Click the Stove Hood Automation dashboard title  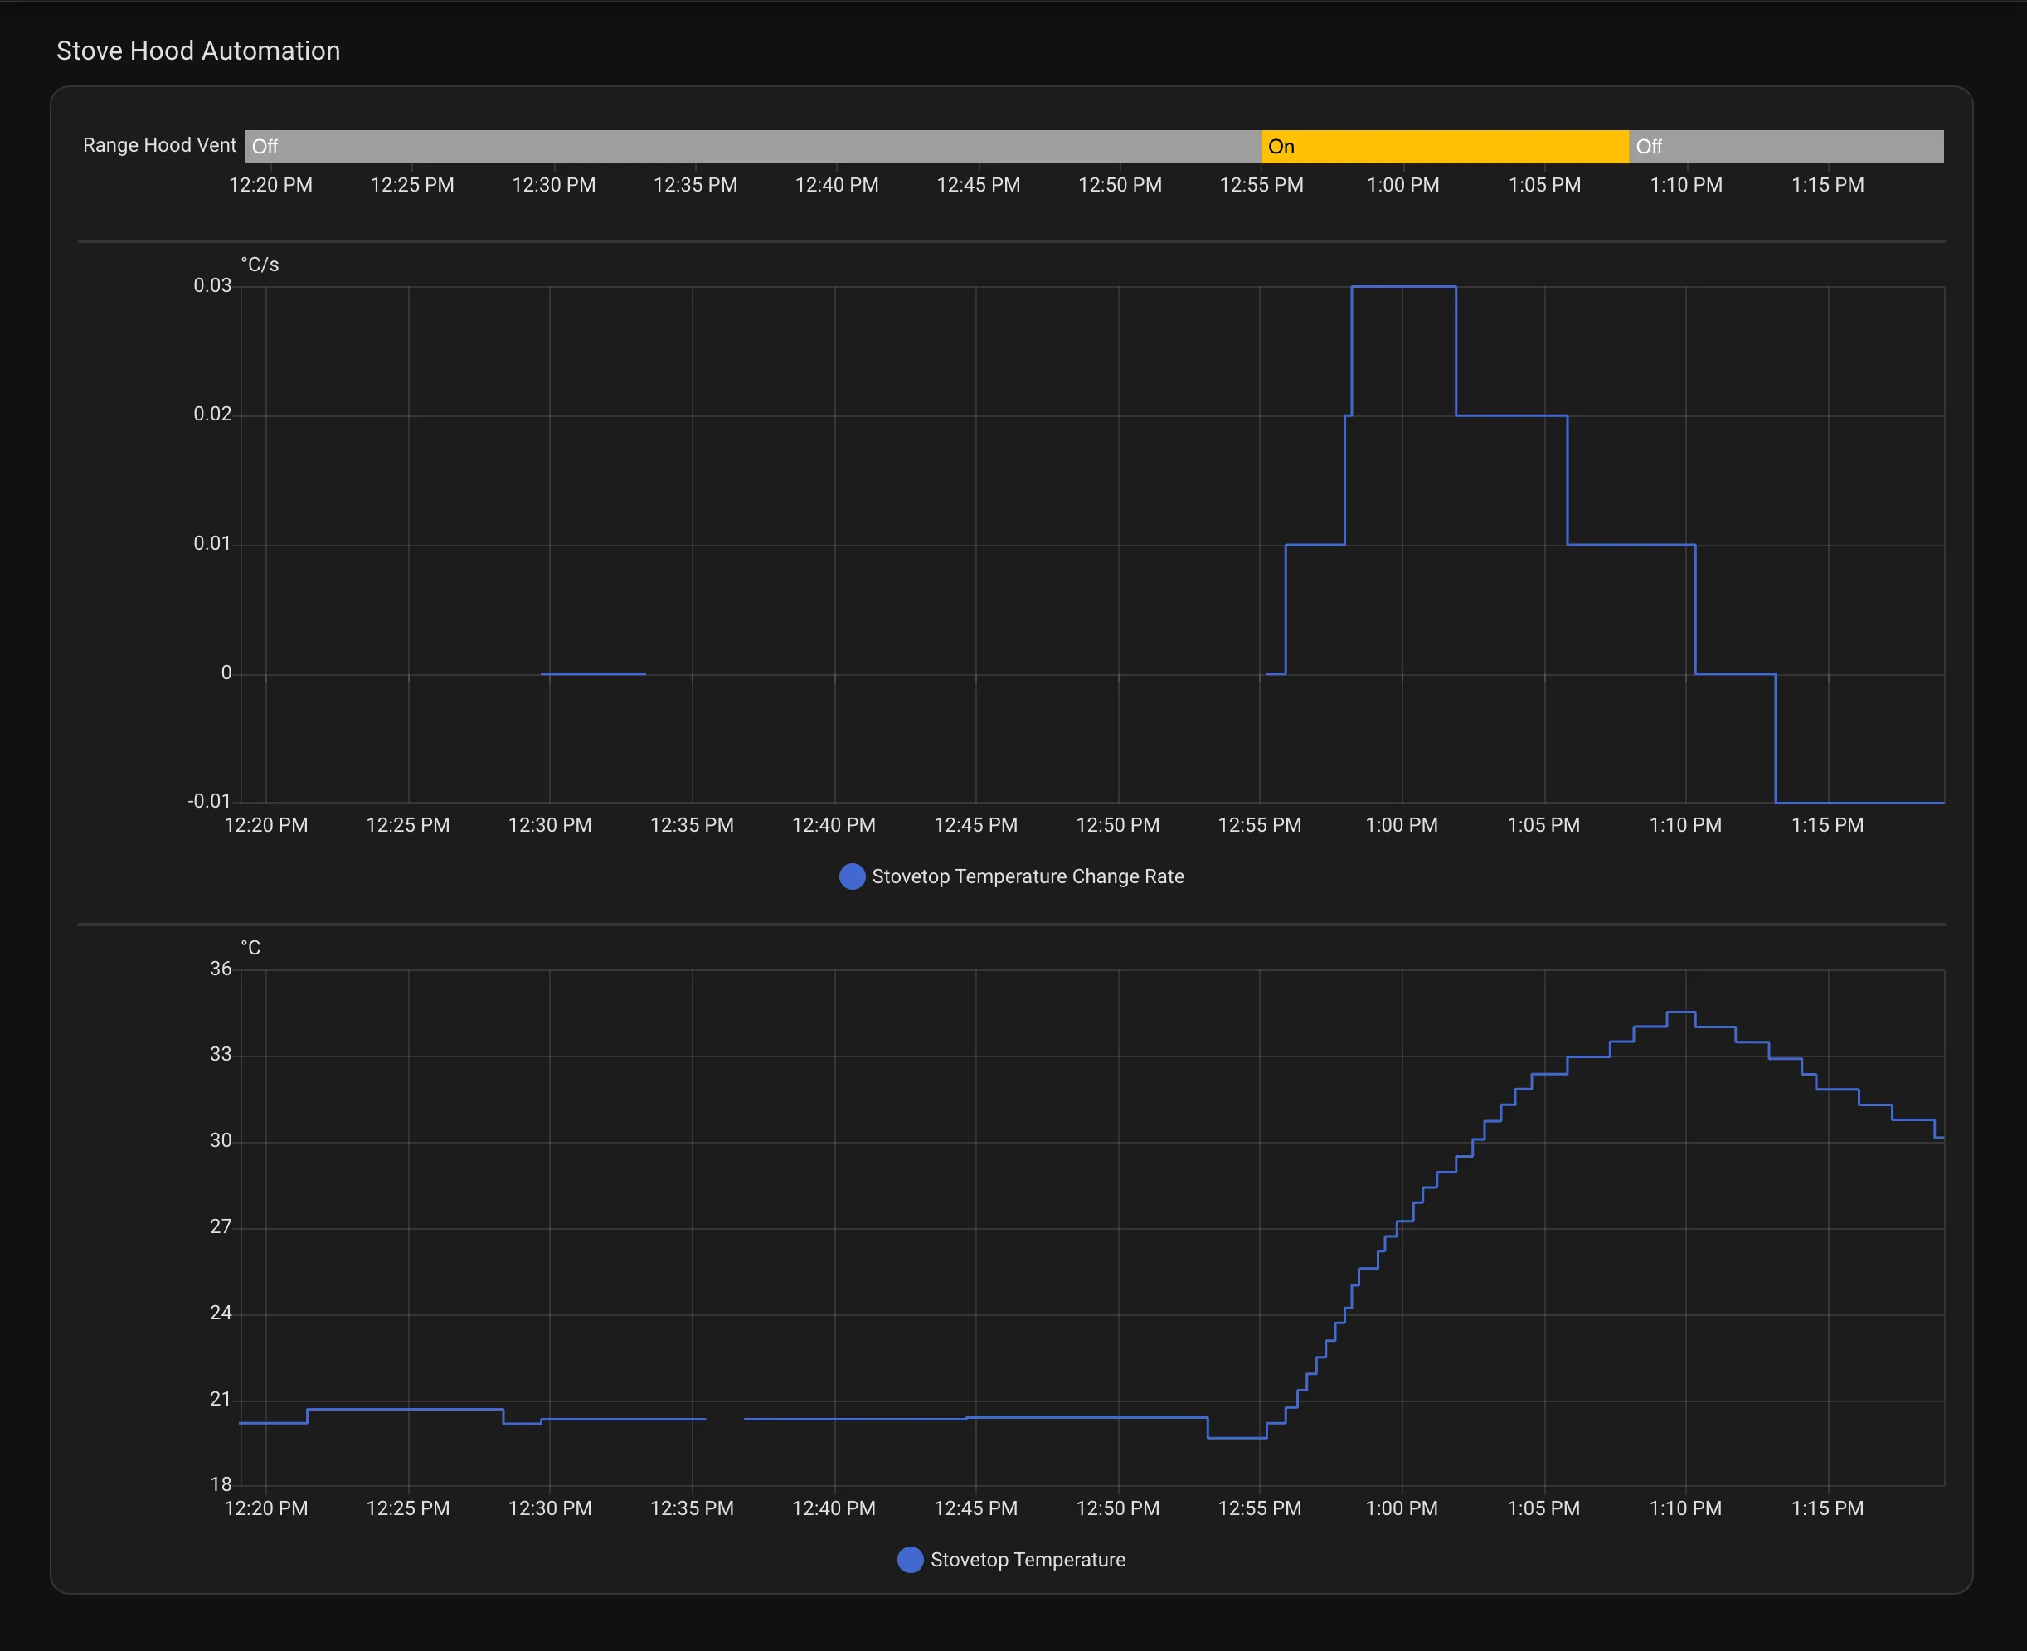click(198, 51)
